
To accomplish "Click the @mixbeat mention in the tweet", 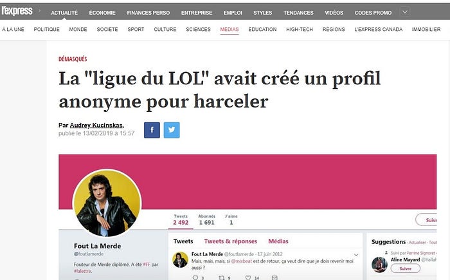I will pyautogui.click(x=241, y=261).
